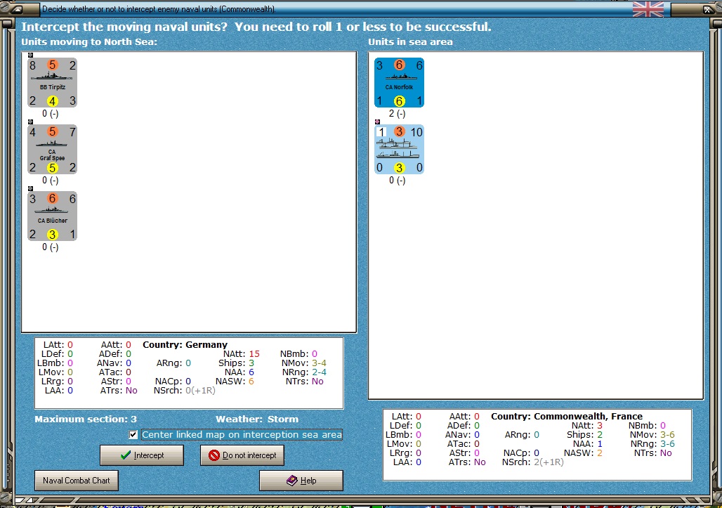
Task: Click Germany's NSrch value 0(+1R)
Action: click(200, 391)
